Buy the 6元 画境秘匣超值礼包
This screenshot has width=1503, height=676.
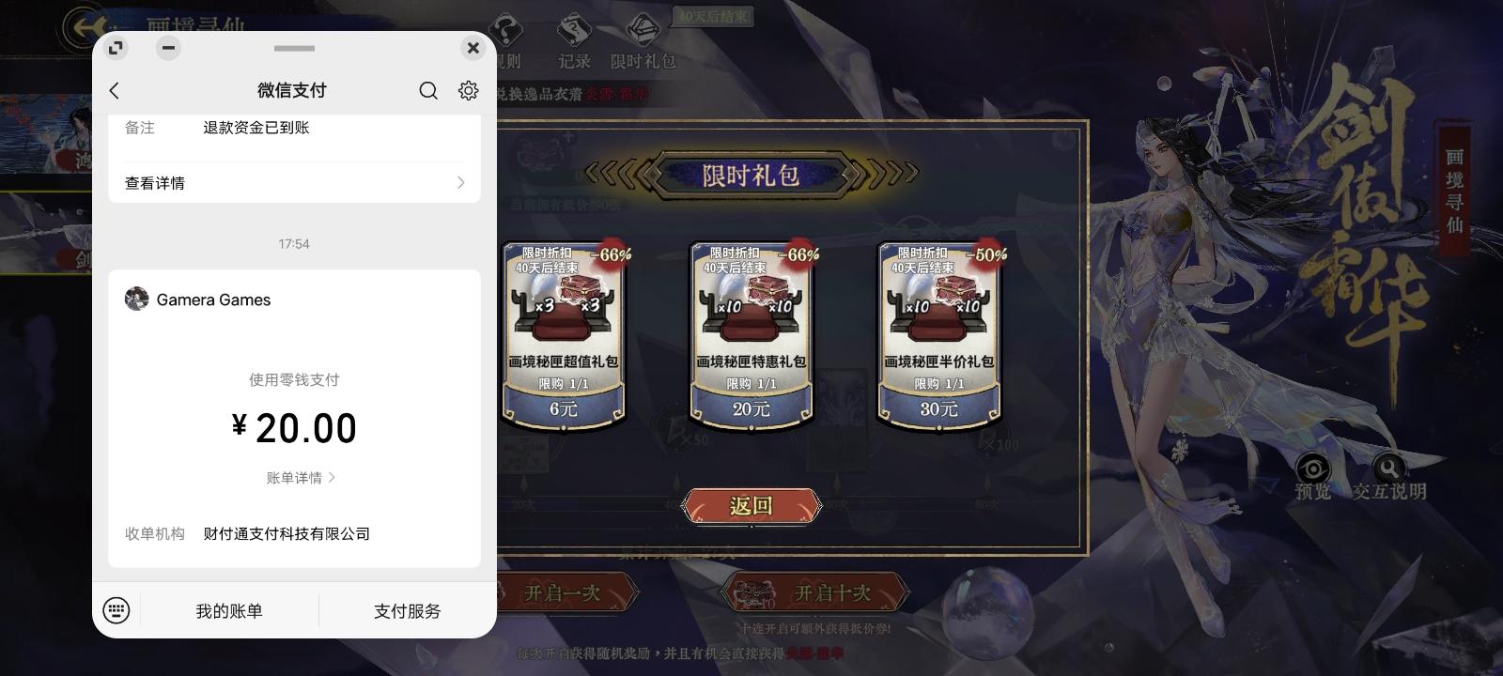coord(564,333)
